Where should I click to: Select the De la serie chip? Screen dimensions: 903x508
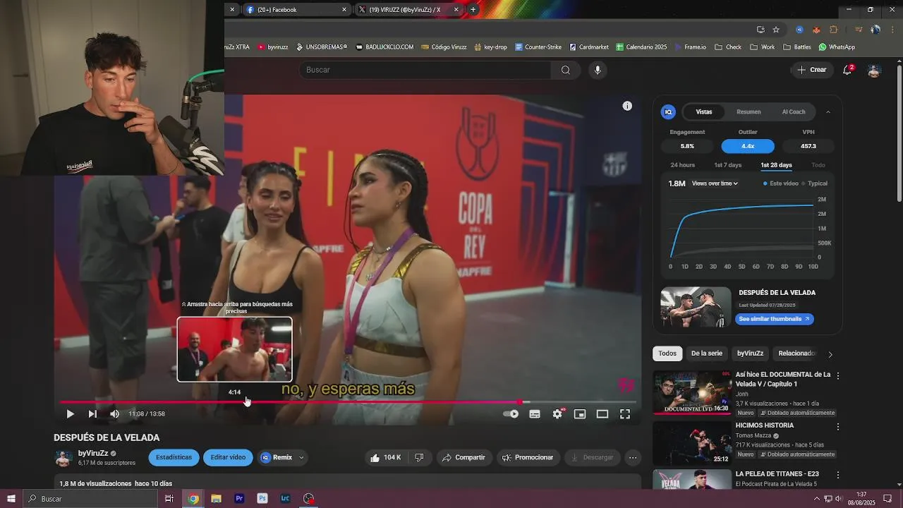(x=707, y=353)
